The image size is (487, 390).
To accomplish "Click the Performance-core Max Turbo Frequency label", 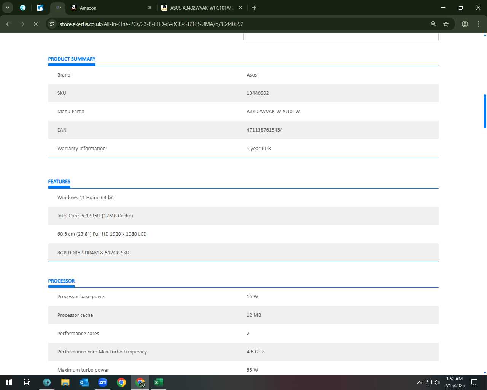I will [102, 352].
